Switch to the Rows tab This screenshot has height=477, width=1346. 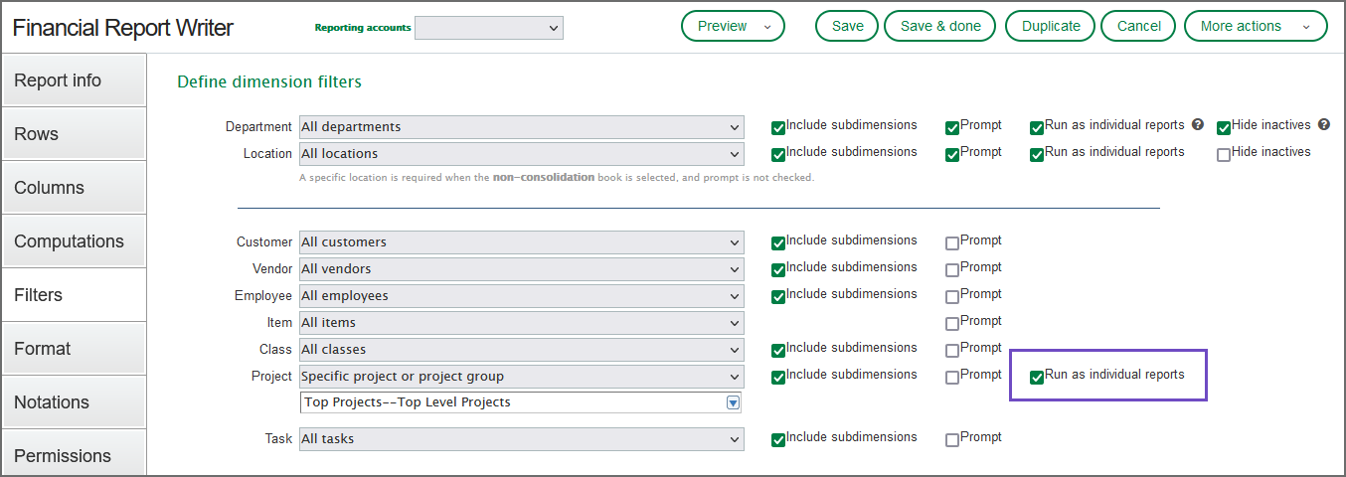(x=74, y=134)
